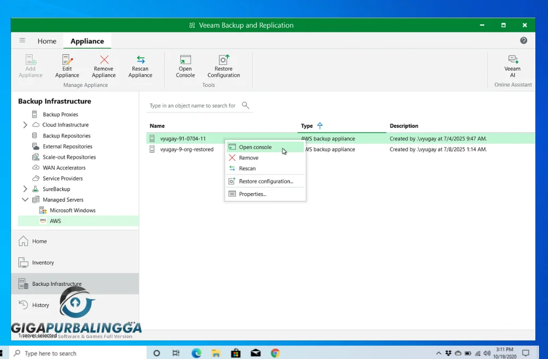The image size is (548, 359).
Task: Open Google Chrome from the taskbar
Action: click(275, 353)
